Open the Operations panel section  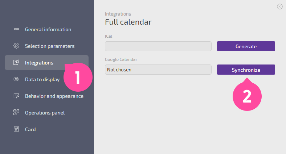point(45,113)
